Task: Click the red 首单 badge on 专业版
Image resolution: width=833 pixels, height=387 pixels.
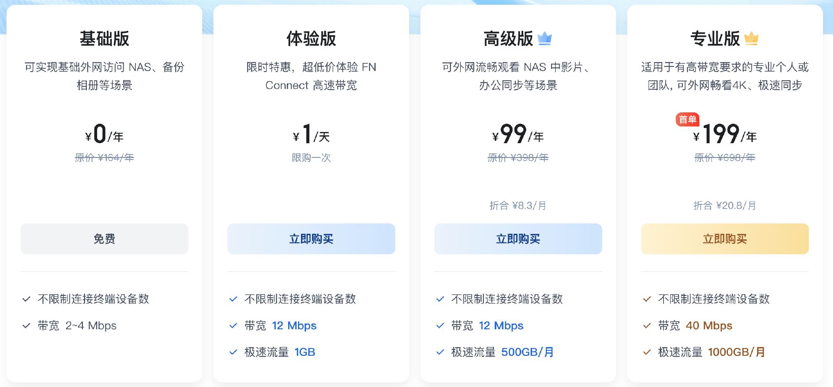Action: [687, 119]
